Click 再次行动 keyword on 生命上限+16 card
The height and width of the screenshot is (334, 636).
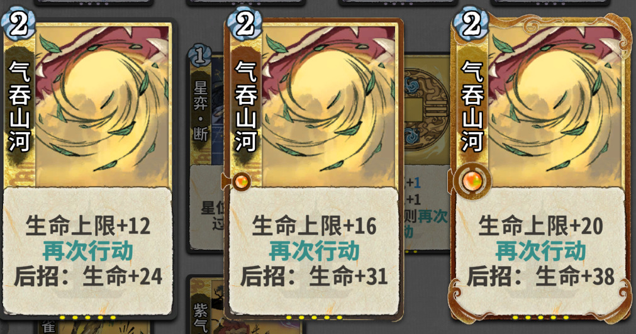coord(314,251)
